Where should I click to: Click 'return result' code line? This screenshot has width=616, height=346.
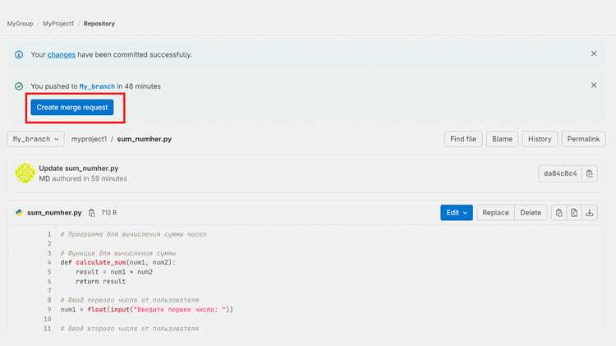click(100, 281)
